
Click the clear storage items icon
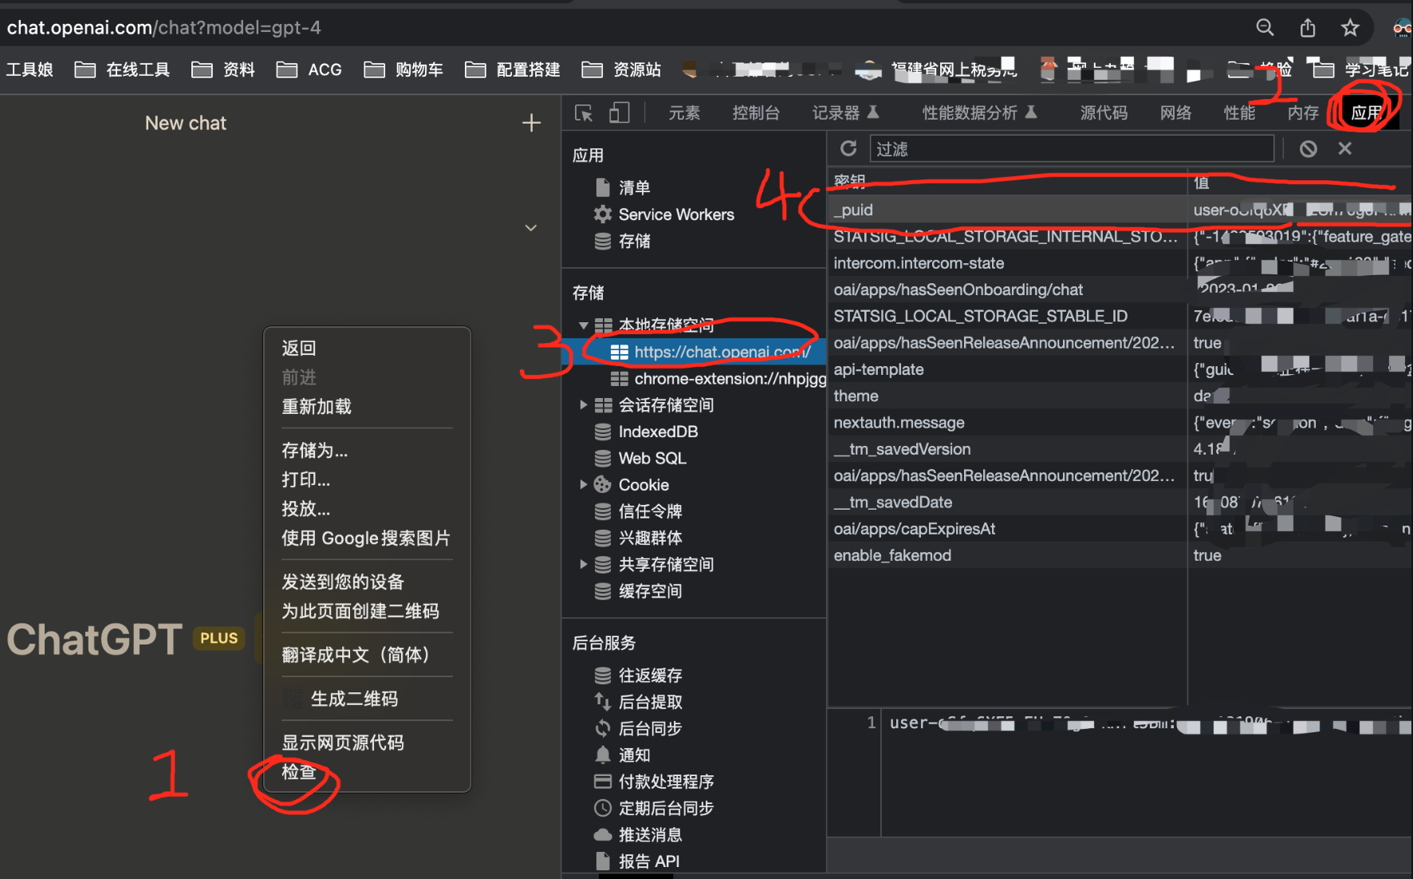coord(1306,148)
